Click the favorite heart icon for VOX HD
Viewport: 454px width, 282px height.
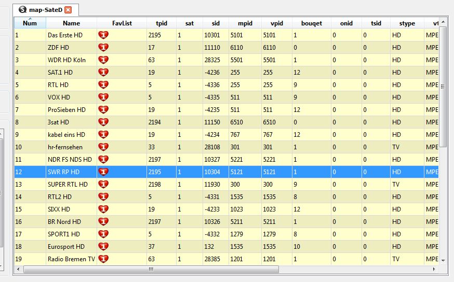pyautogui.click(x=103, y=97)
